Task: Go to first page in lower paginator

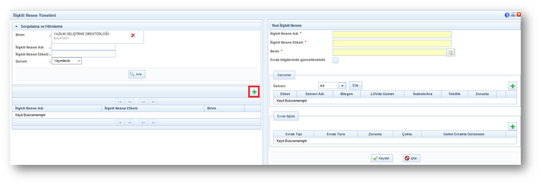Action: [x=120, y=122]
